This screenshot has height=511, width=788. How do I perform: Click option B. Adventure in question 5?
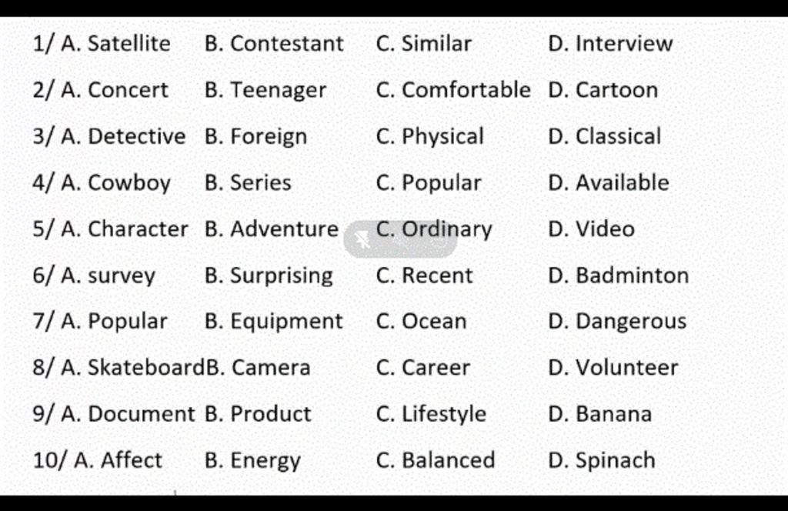272,229
